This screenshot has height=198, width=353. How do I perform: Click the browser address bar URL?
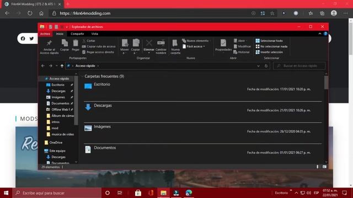[85, 13]
